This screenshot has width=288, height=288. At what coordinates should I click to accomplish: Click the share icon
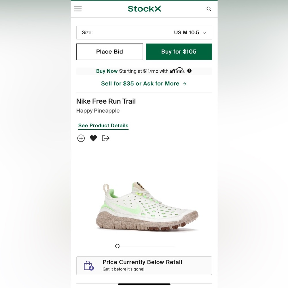click(106, 139)
